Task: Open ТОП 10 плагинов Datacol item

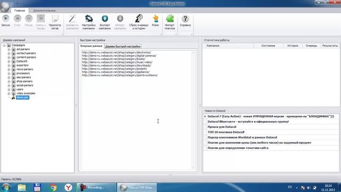Action: coord(226,132)
